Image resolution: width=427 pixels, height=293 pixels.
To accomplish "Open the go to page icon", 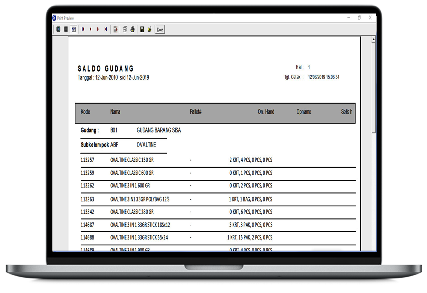I will (x=115, y=29).
